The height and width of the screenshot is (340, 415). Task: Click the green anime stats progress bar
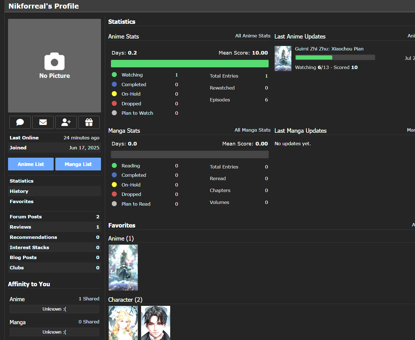[x=190, y=63]
